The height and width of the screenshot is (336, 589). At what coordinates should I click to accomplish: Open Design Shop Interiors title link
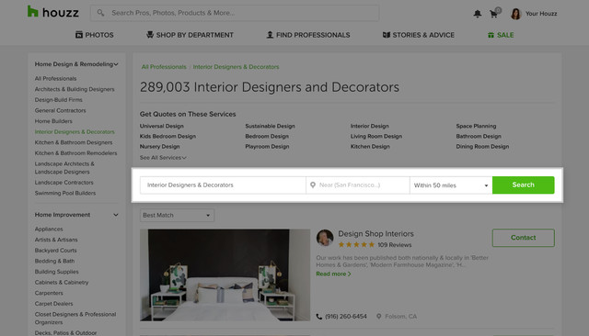tap(375, 234)
